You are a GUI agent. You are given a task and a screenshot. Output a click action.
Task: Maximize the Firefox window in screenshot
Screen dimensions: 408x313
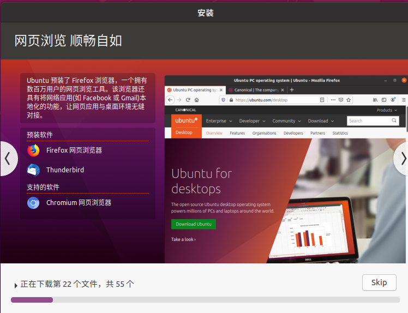[395, 80]
